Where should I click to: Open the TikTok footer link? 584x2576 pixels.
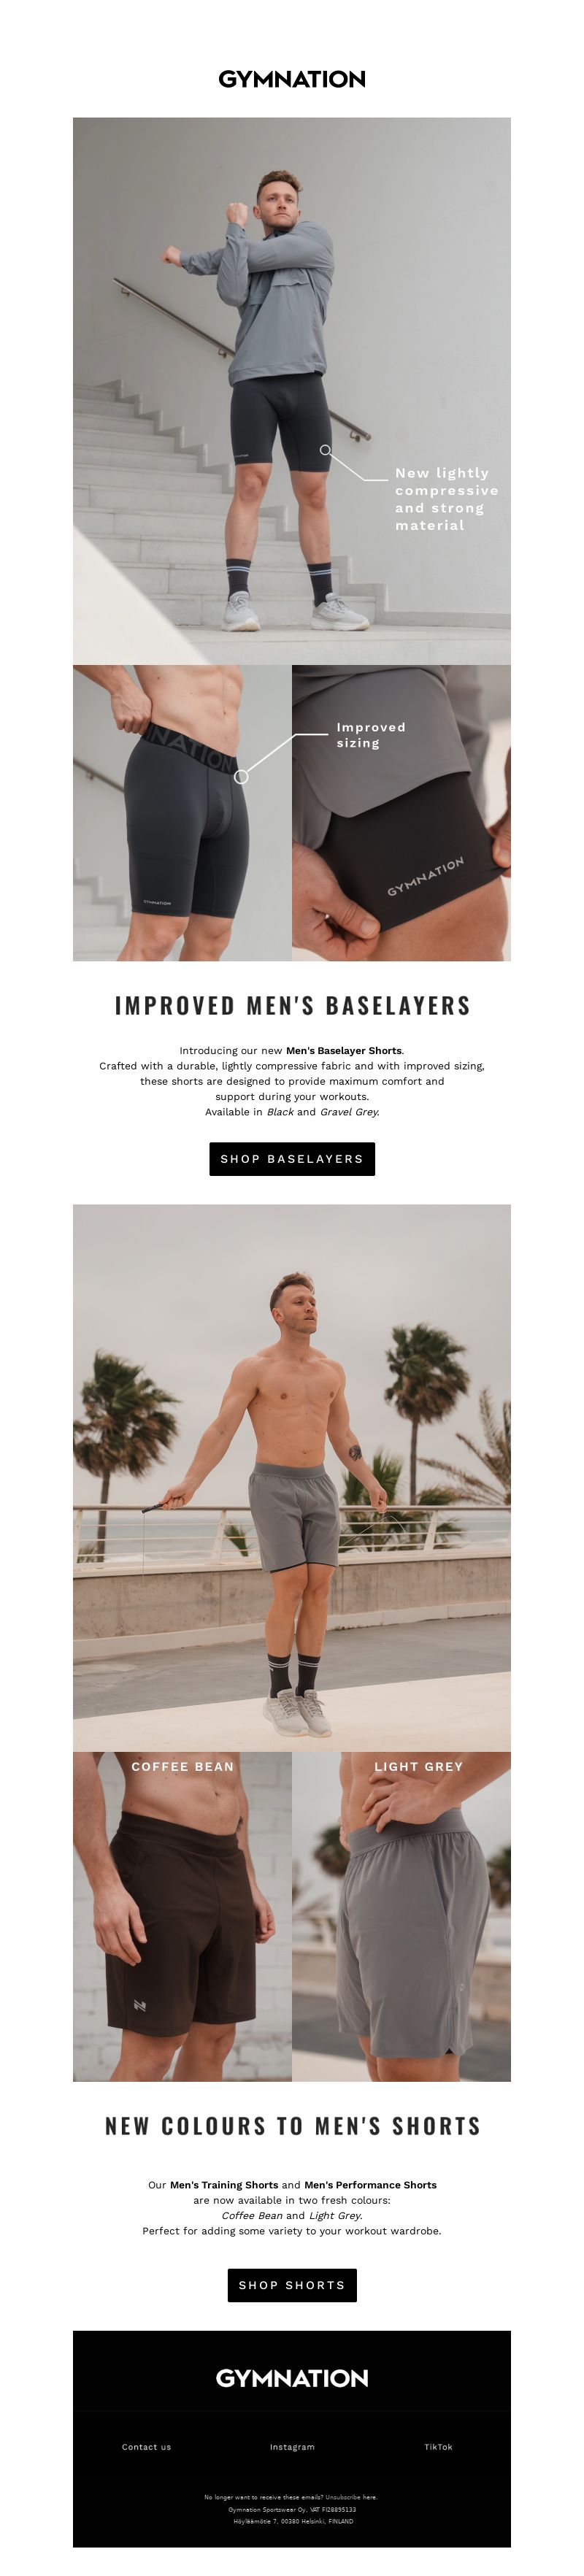pos(438,2447)
